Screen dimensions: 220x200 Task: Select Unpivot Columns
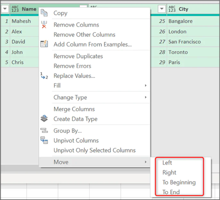click(x=94, y=140)
